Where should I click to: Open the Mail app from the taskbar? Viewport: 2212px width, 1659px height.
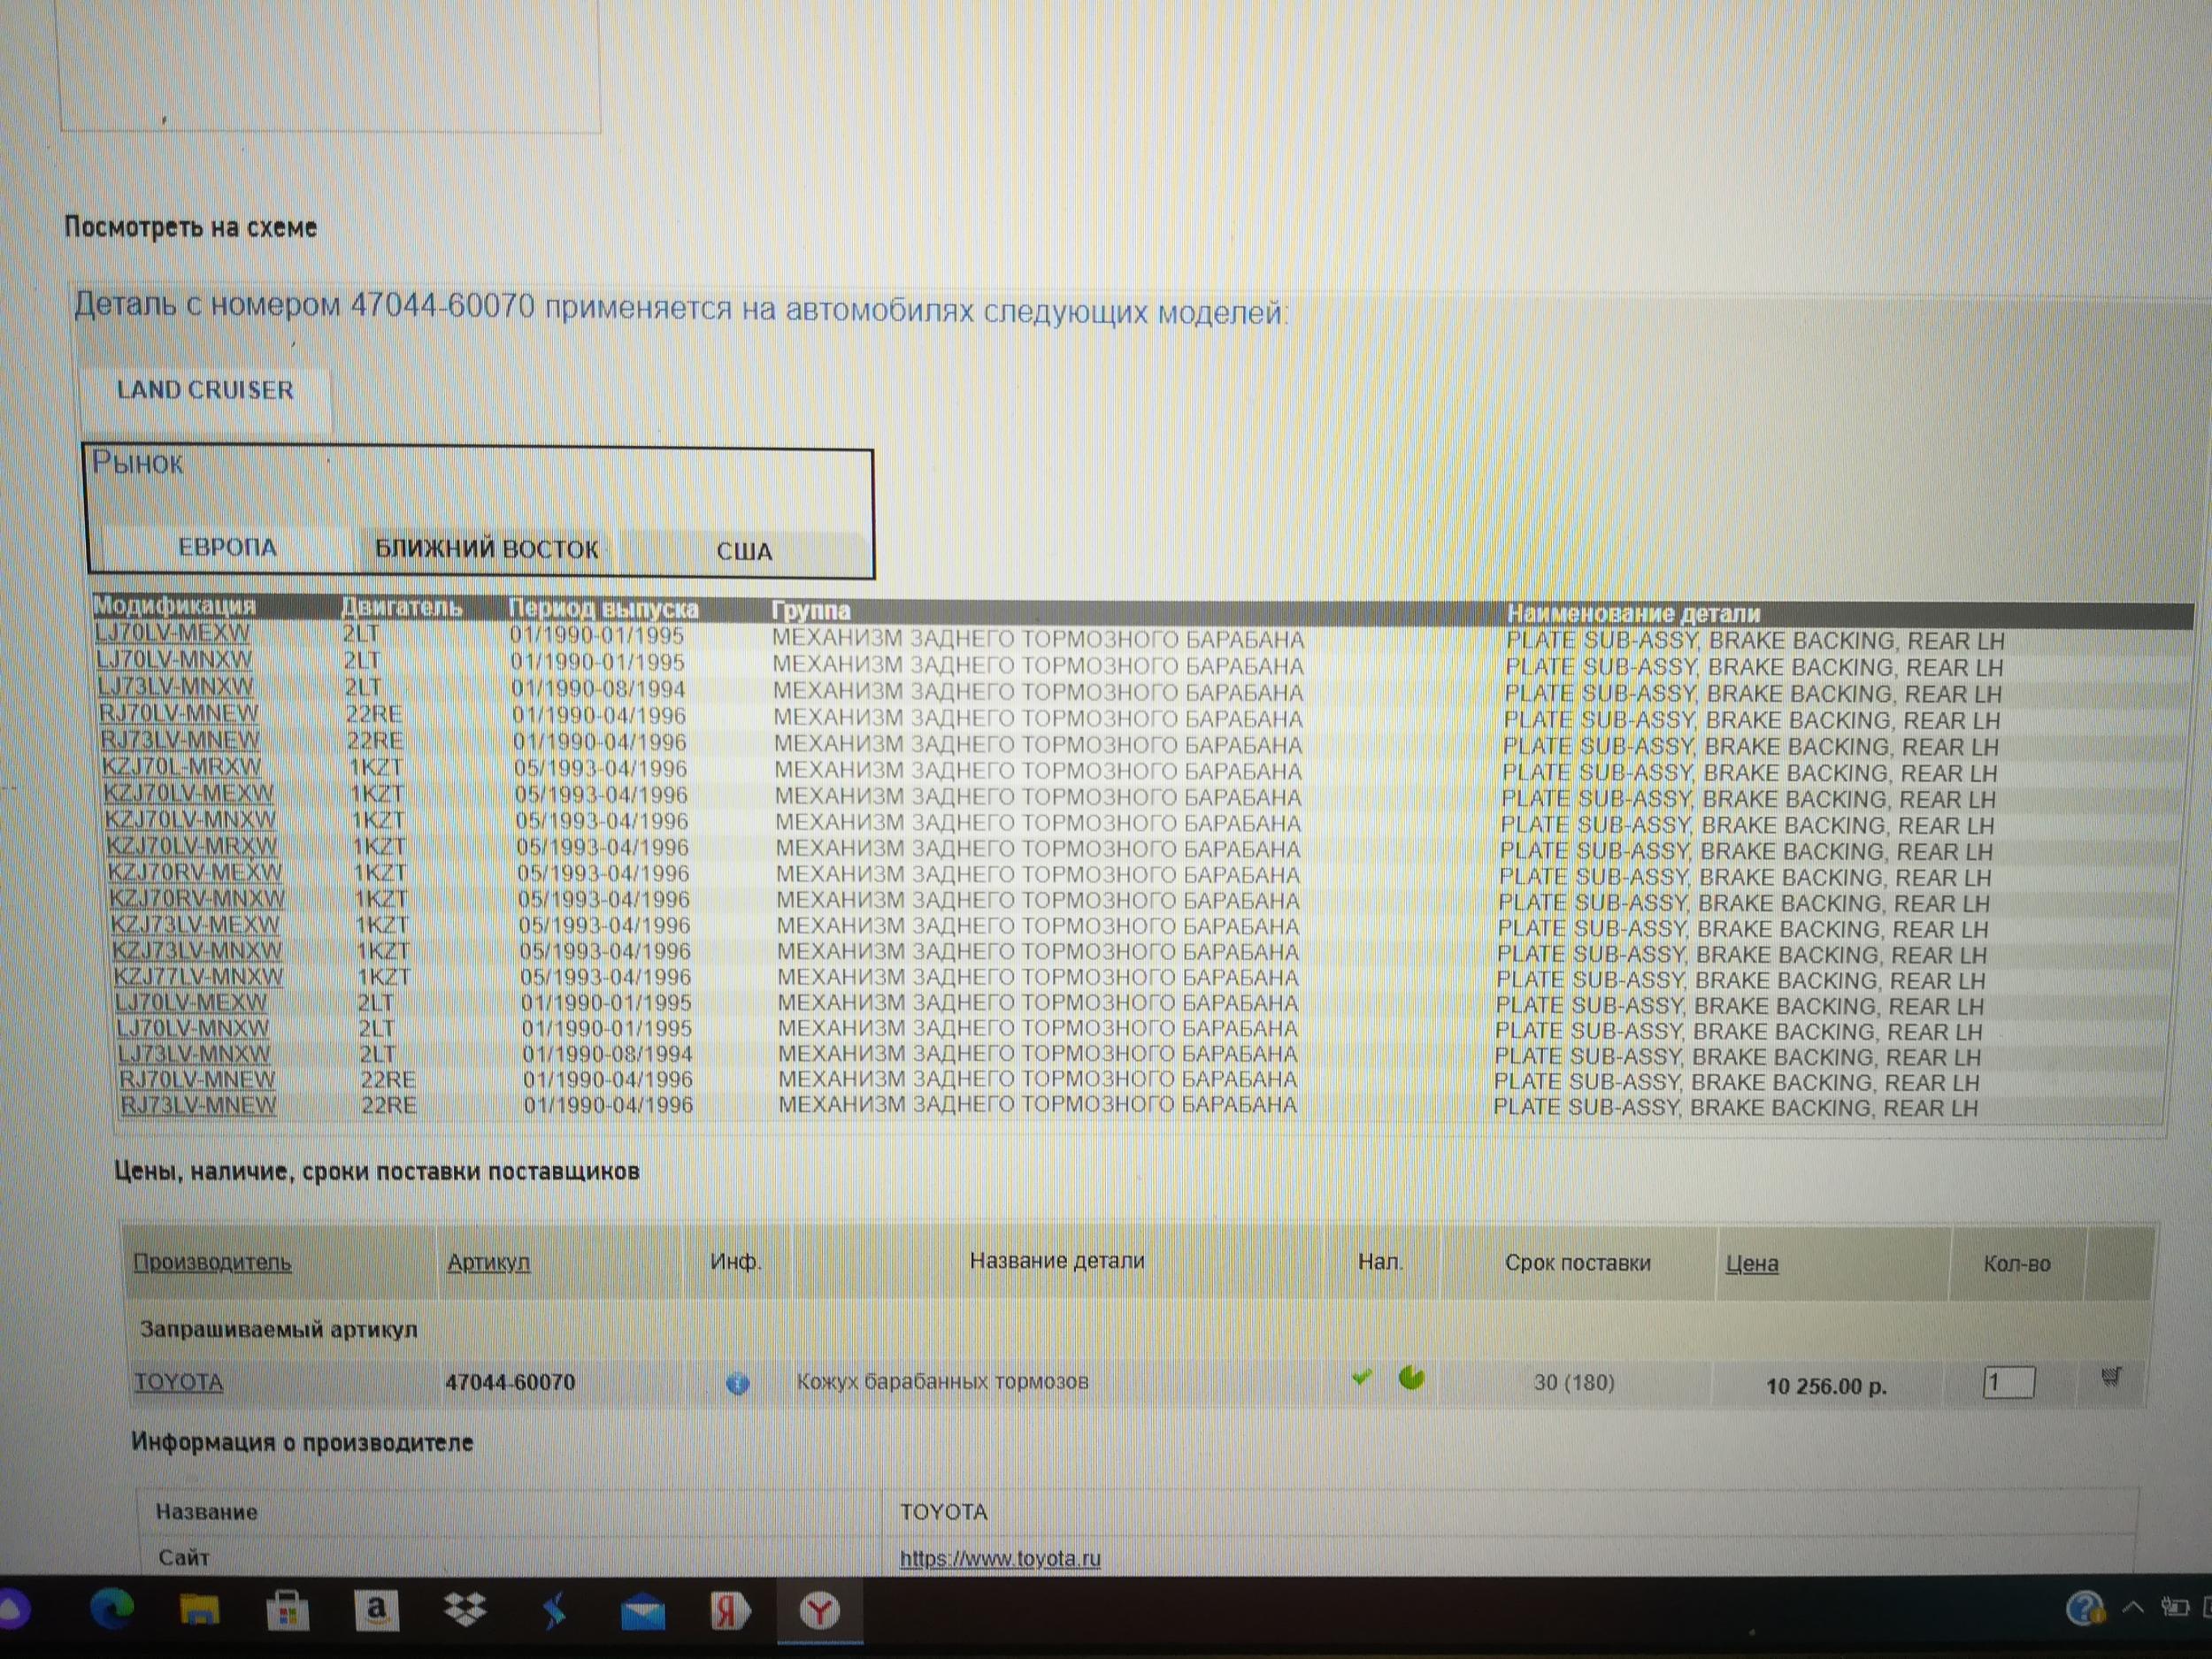pyautogui.click(x=642, y=1612)
